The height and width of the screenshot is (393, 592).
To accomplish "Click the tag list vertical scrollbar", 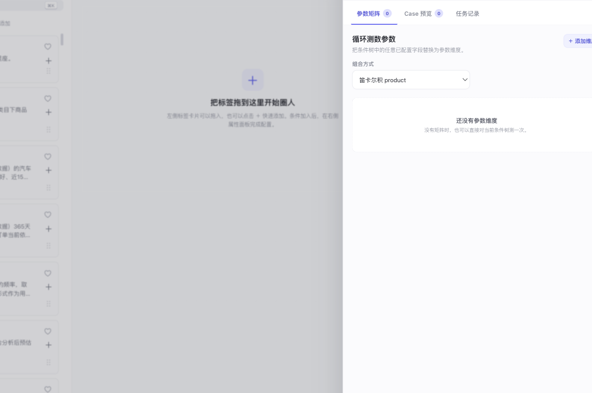I will pyautogui.click(x=62, y=39).
